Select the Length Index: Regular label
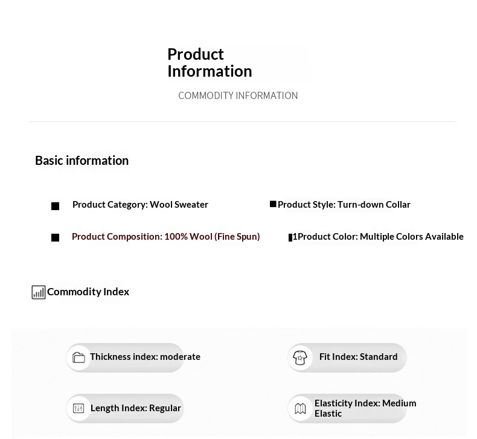The width and height of the screenshot is (477, 439). coord(136,408)
